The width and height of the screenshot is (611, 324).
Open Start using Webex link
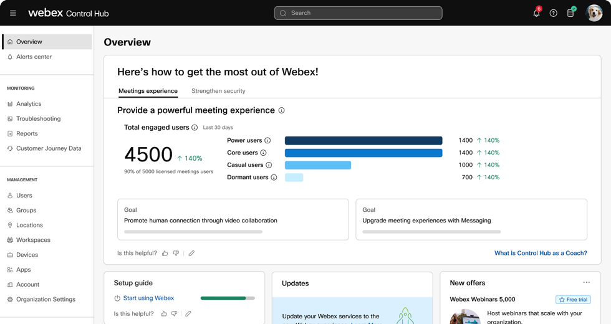(x=148, y=298)
